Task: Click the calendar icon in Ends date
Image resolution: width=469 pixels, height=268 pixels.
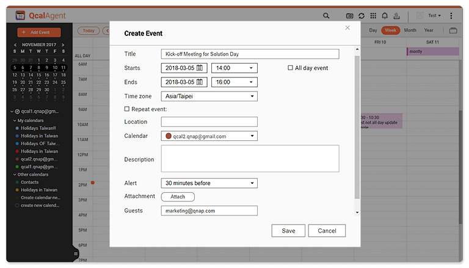Action: [200, 82]
